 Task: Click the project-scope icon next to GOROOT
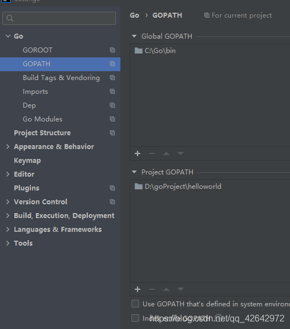(x=112, y=50)
